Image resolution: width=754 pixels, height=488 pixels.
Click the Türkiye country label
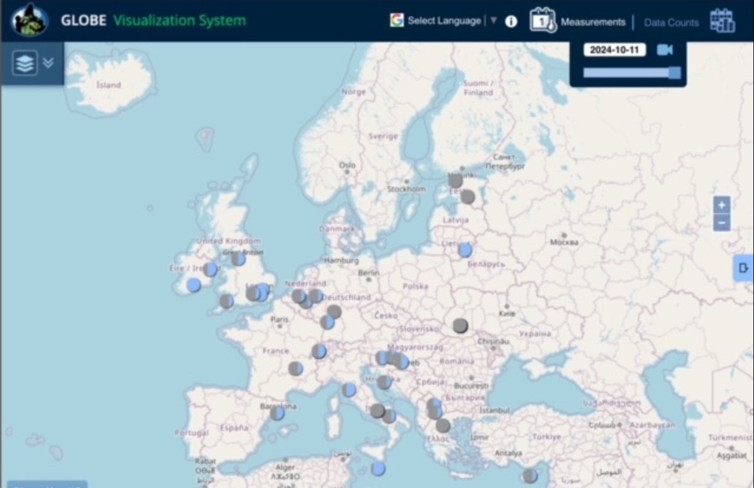[x=546, y=436]
